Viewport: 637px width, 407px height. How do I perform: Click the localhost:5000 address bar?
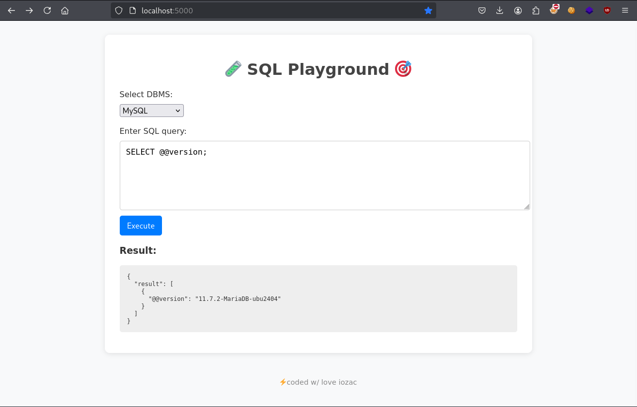point(273,10)
